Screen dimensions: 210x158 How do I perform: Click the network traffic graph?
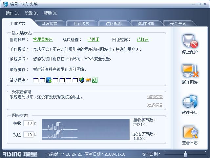click(x=86, y=129)
